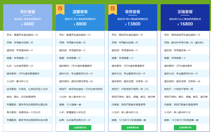Image resolution: width=211 pixels, height=132 pixels.
Task: Click row 礼兵：礼兵接灵服务一次
Action: point(28,66)
